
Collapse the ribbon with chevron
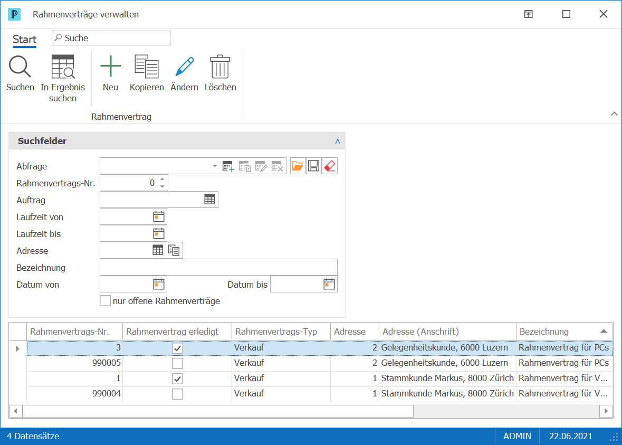pos(614,114)
